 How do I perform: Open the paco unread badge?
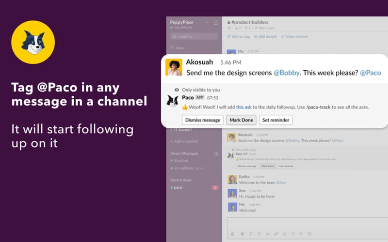click(x=215, y=188)
